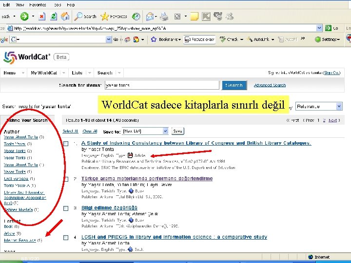Expand the Home menu arrow in WorldCat

(22, 73)
